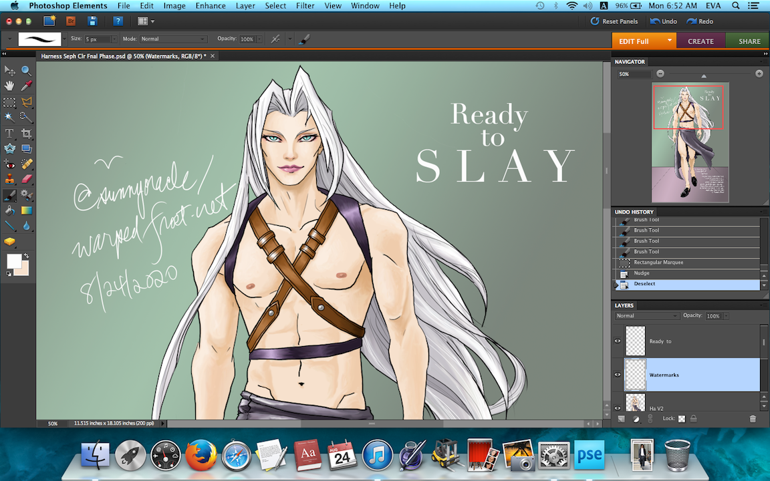This screenshot has width=770, height=481.
Task: Hide the 'Ready to' layer
Action: coord(618,341)
